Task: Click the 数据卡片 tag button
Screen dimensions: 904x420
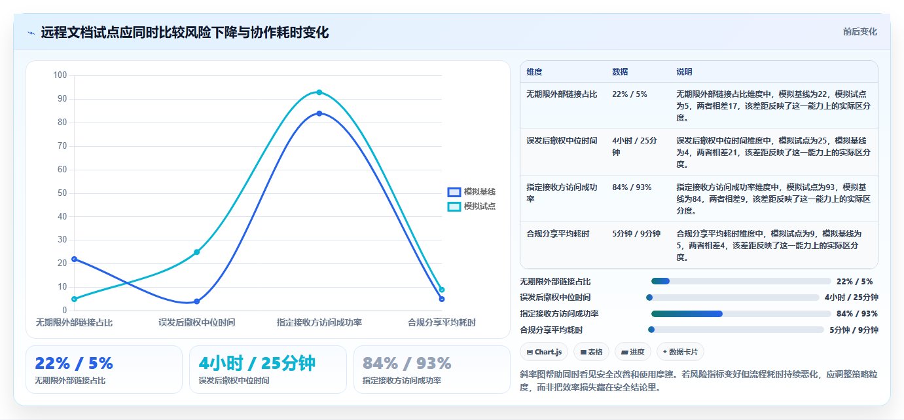Action: coord(681,352)
